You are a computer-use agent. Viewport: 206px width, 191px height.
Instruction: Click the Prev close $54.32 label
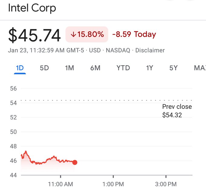tap(177, 111)
